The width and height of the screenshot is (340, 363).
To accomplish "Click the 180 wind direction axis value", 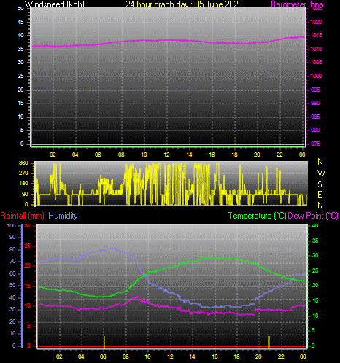I will click(x=23, y=184).
